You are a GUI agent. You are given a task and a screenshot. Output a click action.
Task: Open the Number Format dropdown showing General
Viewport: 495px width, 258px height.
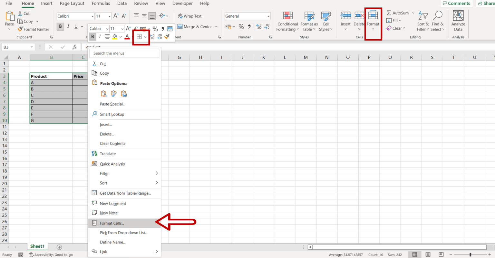pos(247,16)
